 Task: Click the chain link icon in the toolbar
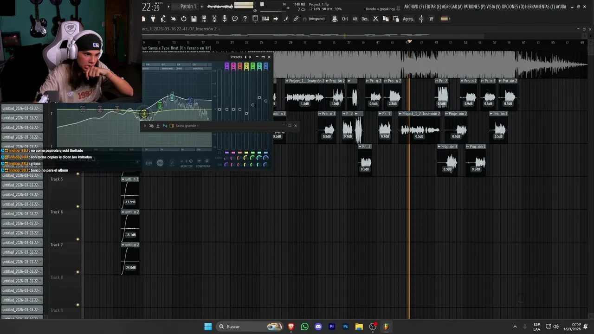[296, 19]
